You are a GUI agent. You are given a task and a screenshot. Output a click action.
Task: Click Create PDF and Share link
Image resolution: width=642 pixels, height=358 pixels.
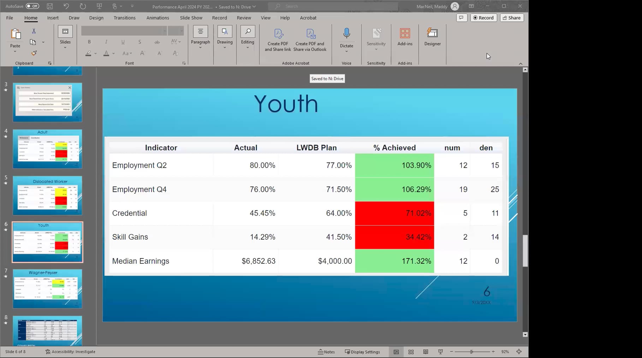[278, 40]
